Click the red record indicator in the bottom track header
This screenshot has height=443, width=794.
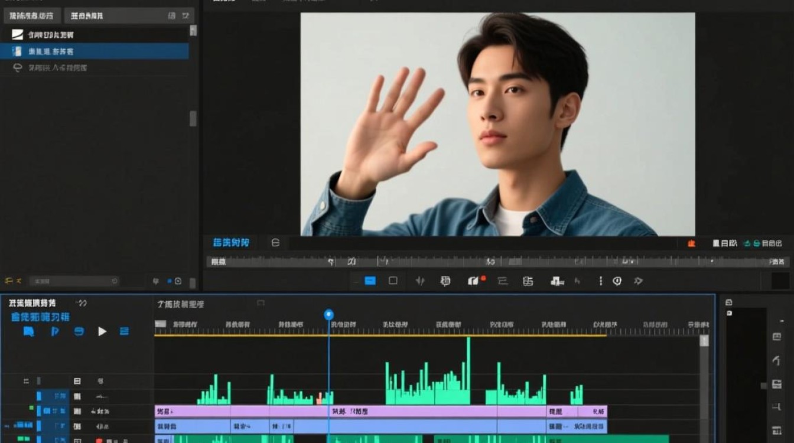tap(99, 441)
